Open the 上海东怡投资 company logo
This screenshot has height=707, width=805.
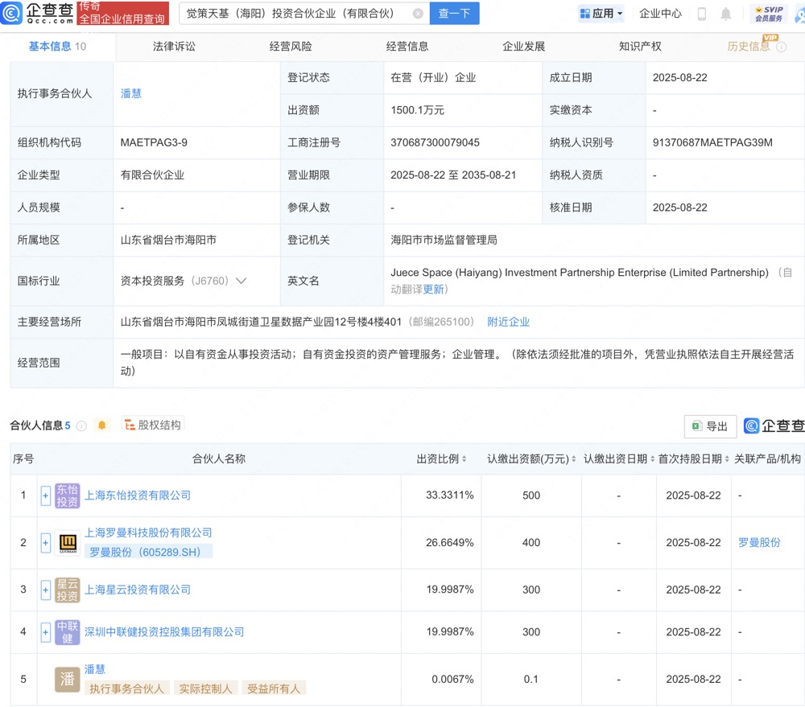(68, 495)
